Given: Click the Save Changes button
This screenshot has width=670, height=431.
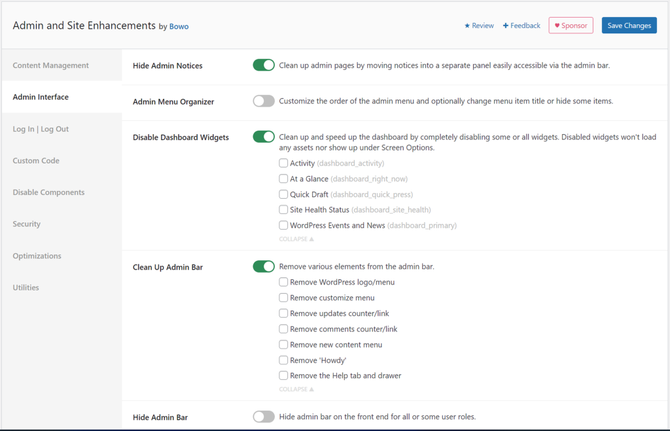Looking at the screenshot, I should [x=629, y=26].
